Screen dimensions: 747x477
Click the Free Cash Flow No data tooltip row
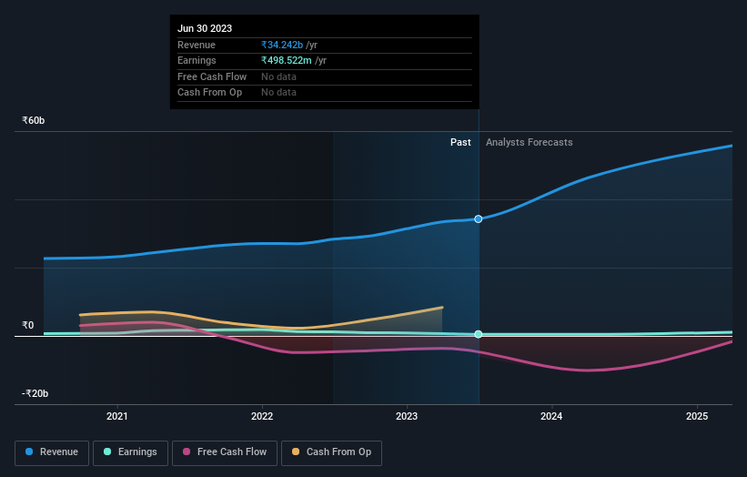click(x=325, y=76)
